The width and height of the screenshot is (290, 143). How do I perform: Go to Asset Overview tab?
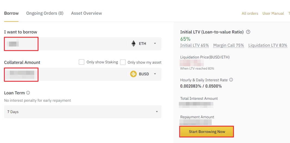pyautogui.click(x=86, y=13)
